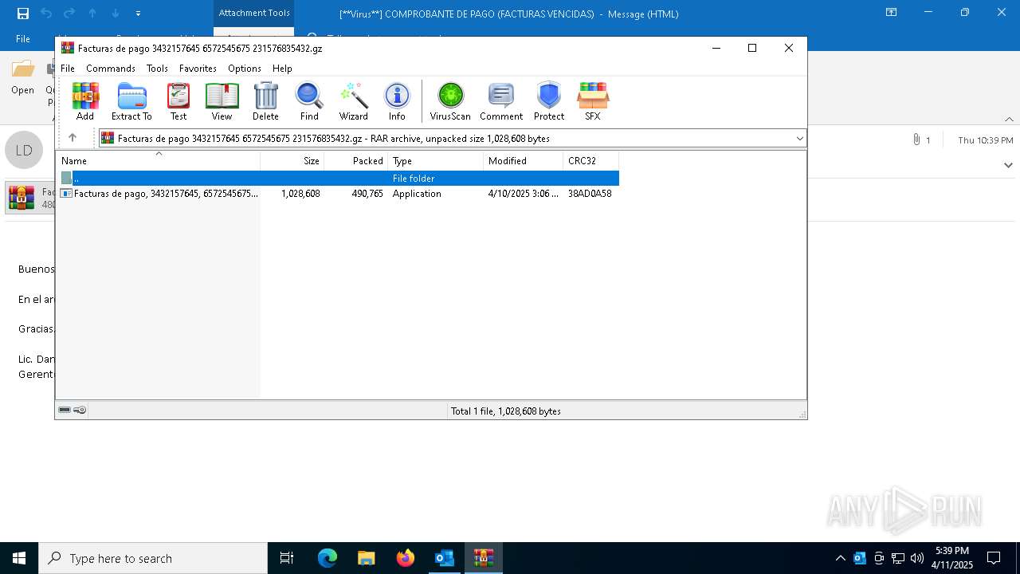Open the Comment tool

click(x=501, y=101)
